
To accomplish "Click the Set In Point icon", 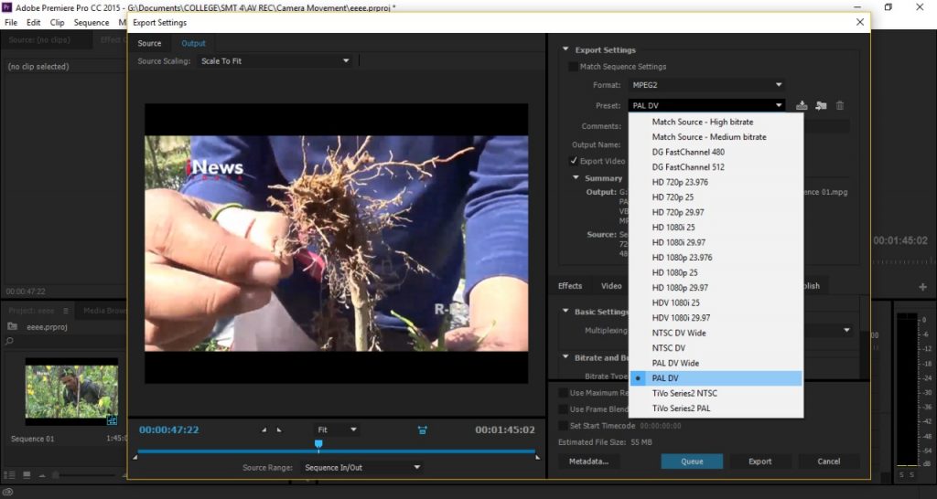I will coord(264,430).
